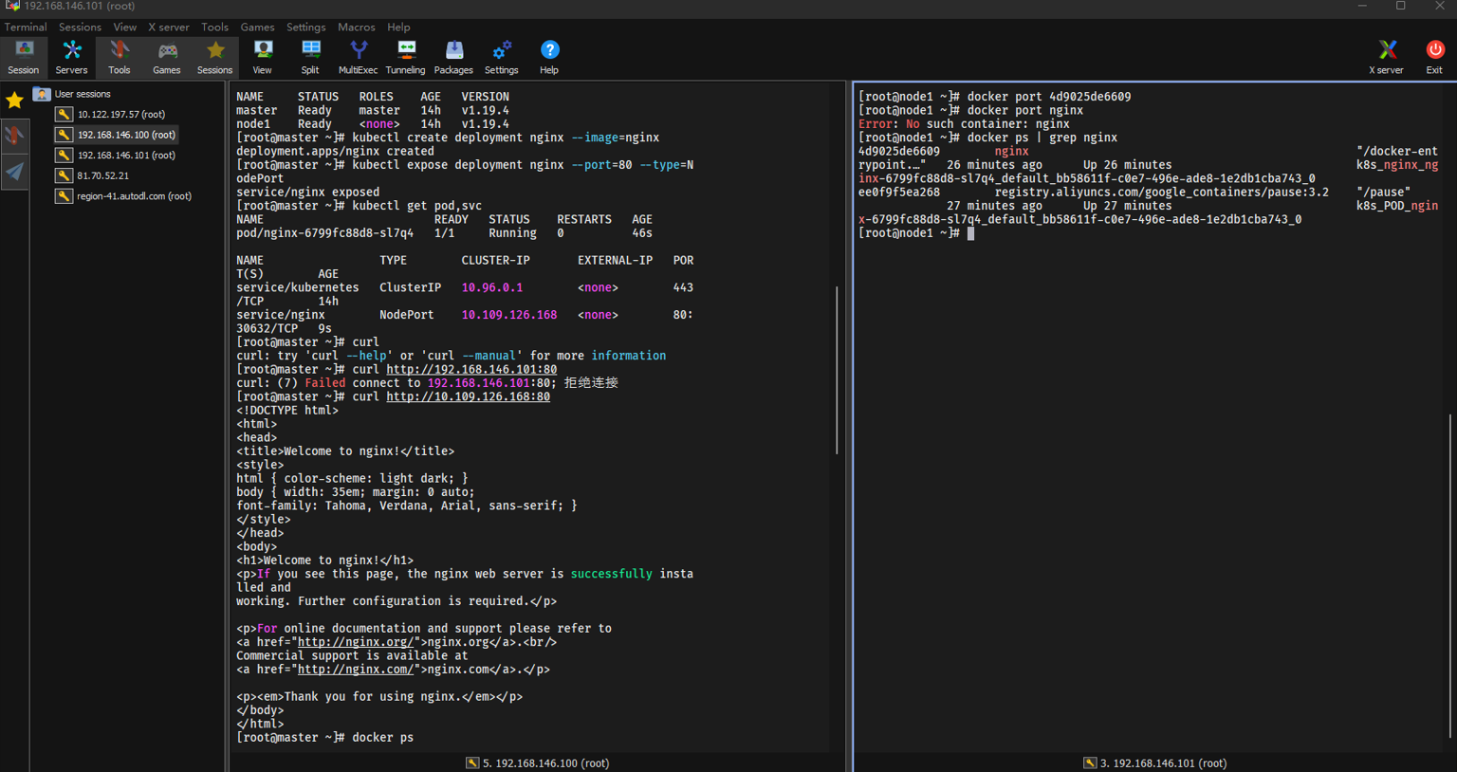The image size is (1457, 772).
Task: Click 'deployment.apps/nginx created' output line
Action: pos(335,151)
